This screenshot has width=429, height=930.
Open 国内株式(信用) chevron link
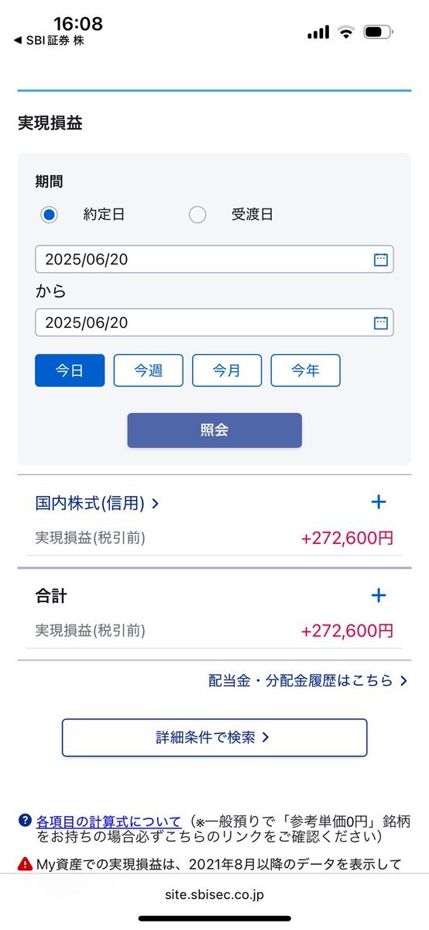pyautogui.click(x=98, y=503)
